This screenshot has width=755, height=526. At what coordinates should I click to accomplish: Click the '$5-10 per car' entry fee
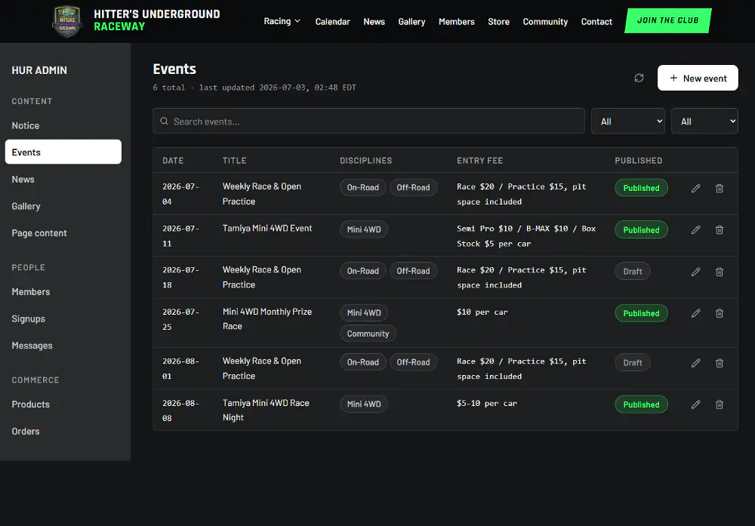click(x=487, y=403)
